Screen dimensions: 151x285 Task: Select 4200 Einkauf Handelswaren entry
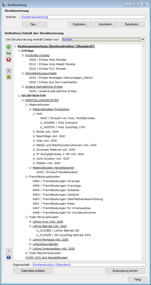coord(57,172)
